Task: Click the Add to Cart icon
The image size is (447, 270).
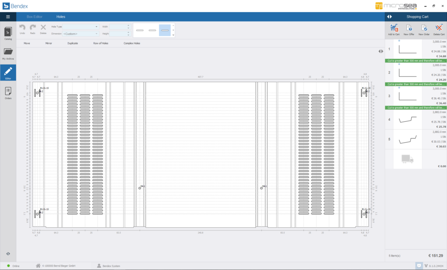Action: (394, 29)
